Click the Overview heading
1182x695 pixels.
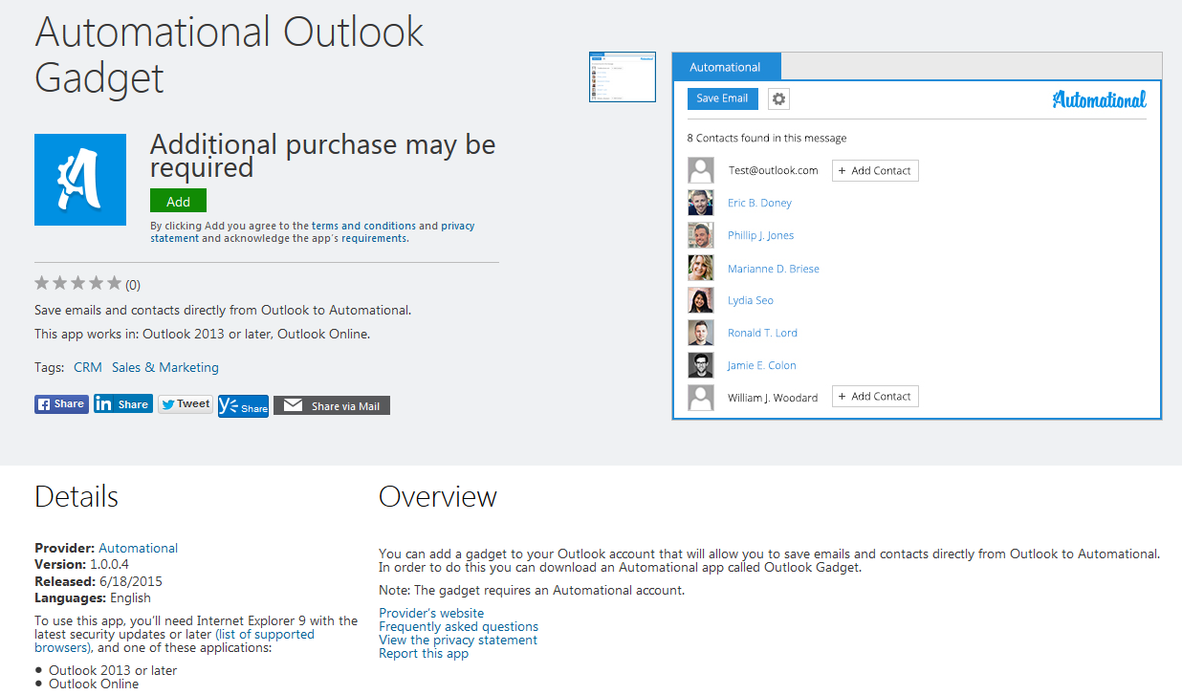pos(438,497)
